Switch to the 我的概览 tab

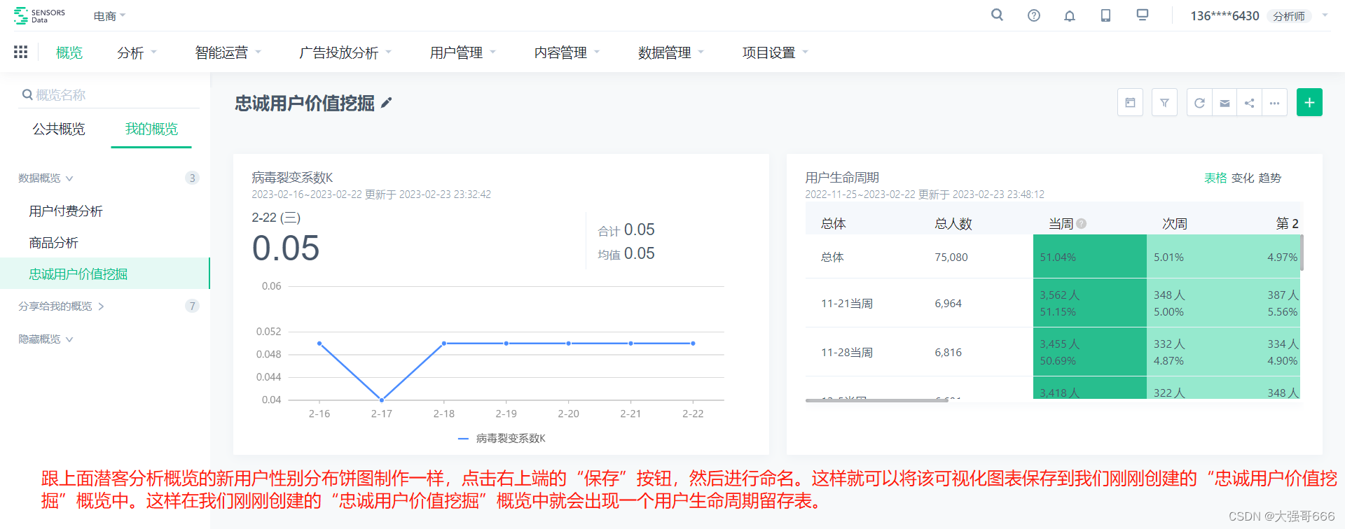point(151,129)
